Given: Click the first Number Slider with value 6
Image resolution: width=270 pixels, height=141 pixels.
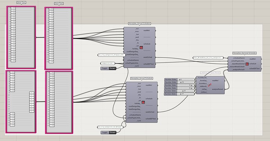Looking at the screenshot, I should pyautogui.click(x=179, y=80).
